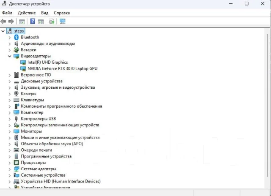Click the Батареи battery icon

pos(17,50)
